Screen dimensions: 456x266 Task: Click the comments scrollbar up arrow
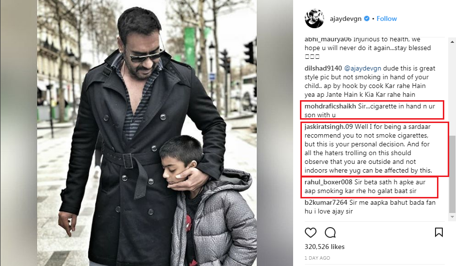[x=452, y=42]
